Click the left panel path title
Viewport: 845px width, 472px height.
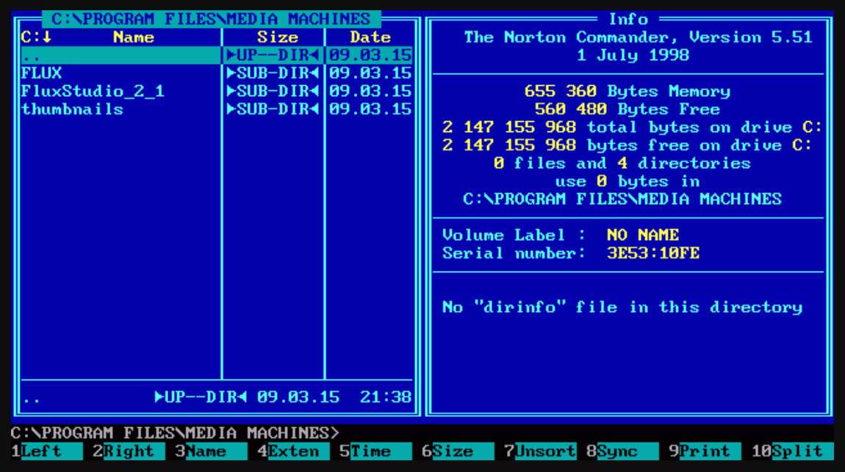tap(212, 19)
